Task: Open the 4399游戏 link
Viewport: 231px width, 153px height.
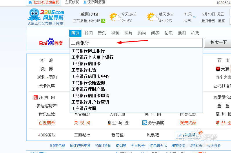Action: [x=47, y=135]
